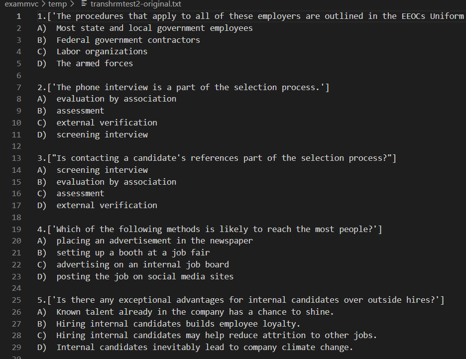Click the word 'assessment' on line 9
The width and height of the screenshot is (466, 359).
point(80,111)
